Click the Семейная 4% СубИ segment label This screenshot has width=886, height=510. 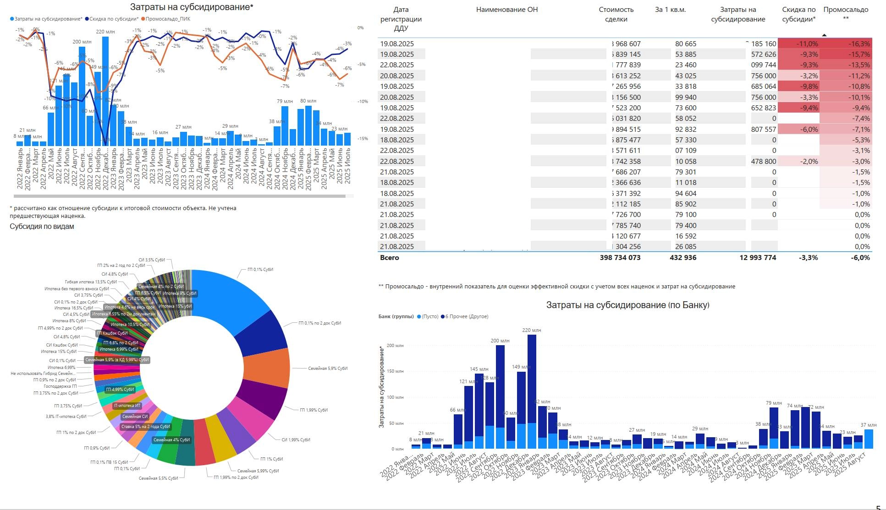pos(171,440)
